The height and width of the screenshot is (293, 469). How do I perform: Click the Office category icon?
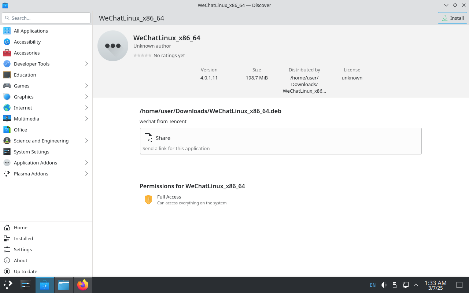(7, 130)
